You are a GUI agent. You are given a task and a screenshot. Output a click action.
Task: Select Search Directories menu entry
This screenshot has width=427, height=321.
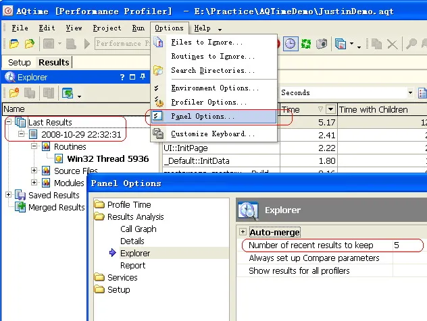(213, 70)
